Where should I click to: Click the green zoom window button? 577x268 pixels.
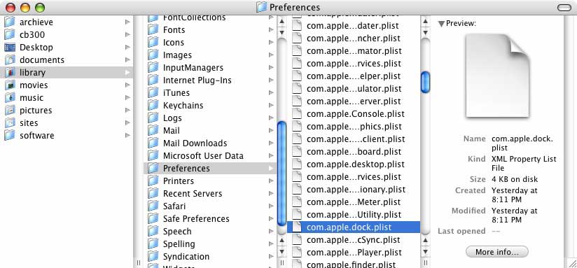coord(39,8)
